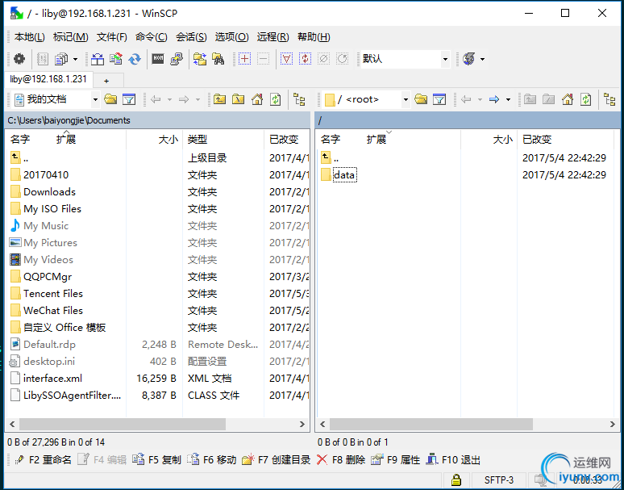624x490 pixels.
Task: Toggle the remote panel directory tree icon
Action: point(609,99)
